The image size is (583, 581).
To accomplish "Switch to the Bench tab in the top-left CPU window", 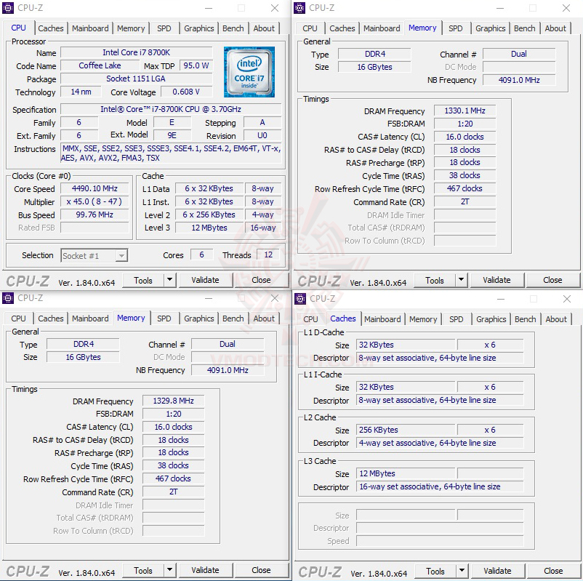I will 233,28.
